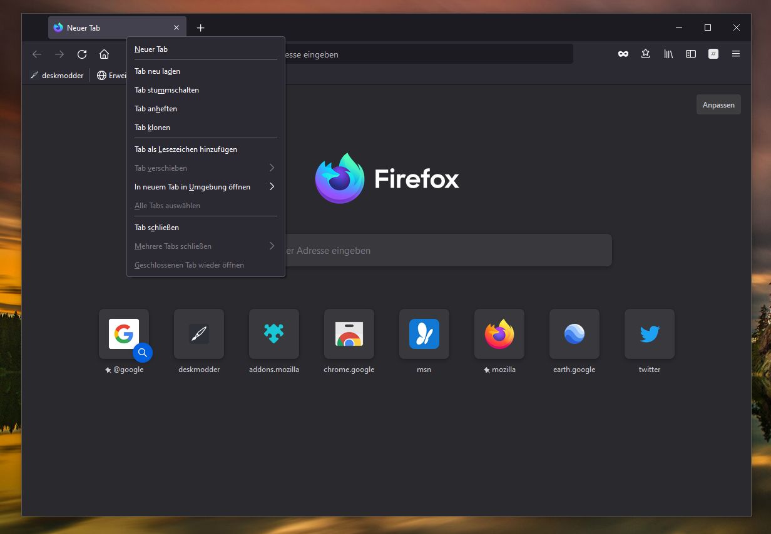Click the deskmodder bookmark in bookmarks bar
The width and height of the screenshot is (771, 534).
click(57, 76)
